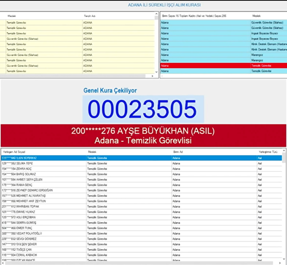
Task: Select the BARIŞ SOLMAZ row
Action: click(x=142, y=174)
